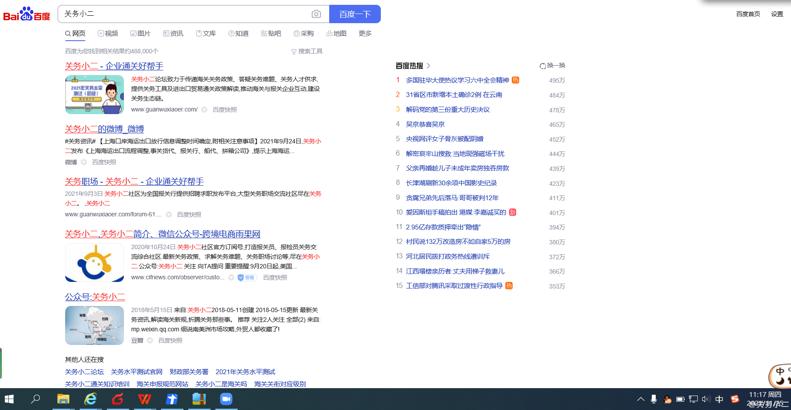Go to the 知道 tab
The width and height of the screenshot is (791, 410).
pos(239,33)
